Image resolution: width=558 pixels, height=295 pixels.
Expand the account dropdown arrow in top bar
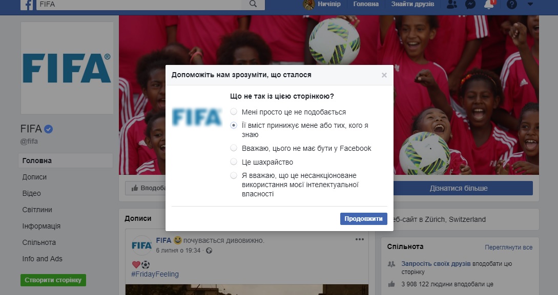click(x=530, y=4)
